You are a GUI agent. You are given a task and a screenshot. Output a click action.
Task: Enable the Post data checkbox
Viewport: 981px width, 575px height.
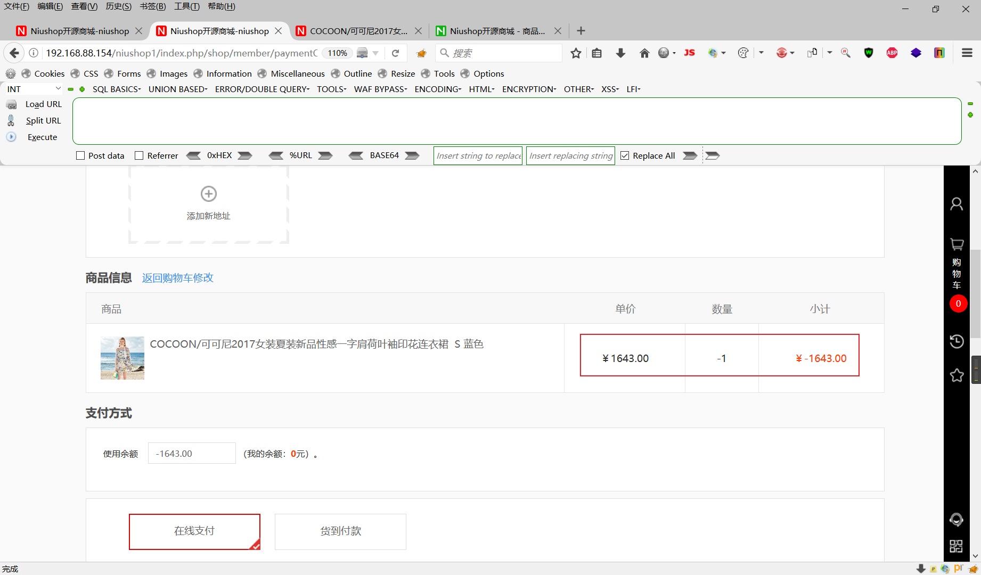point(80,155)
